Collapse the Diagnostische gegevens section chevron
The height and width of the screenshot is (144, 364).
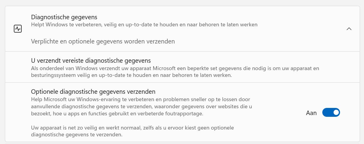click(x=349, y=29)
